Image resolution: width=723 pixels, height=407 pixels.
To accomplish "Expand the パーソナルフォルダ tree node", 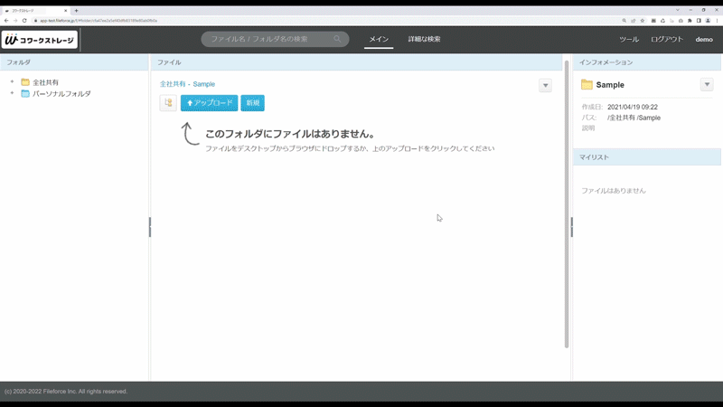I will click(12, 93).
